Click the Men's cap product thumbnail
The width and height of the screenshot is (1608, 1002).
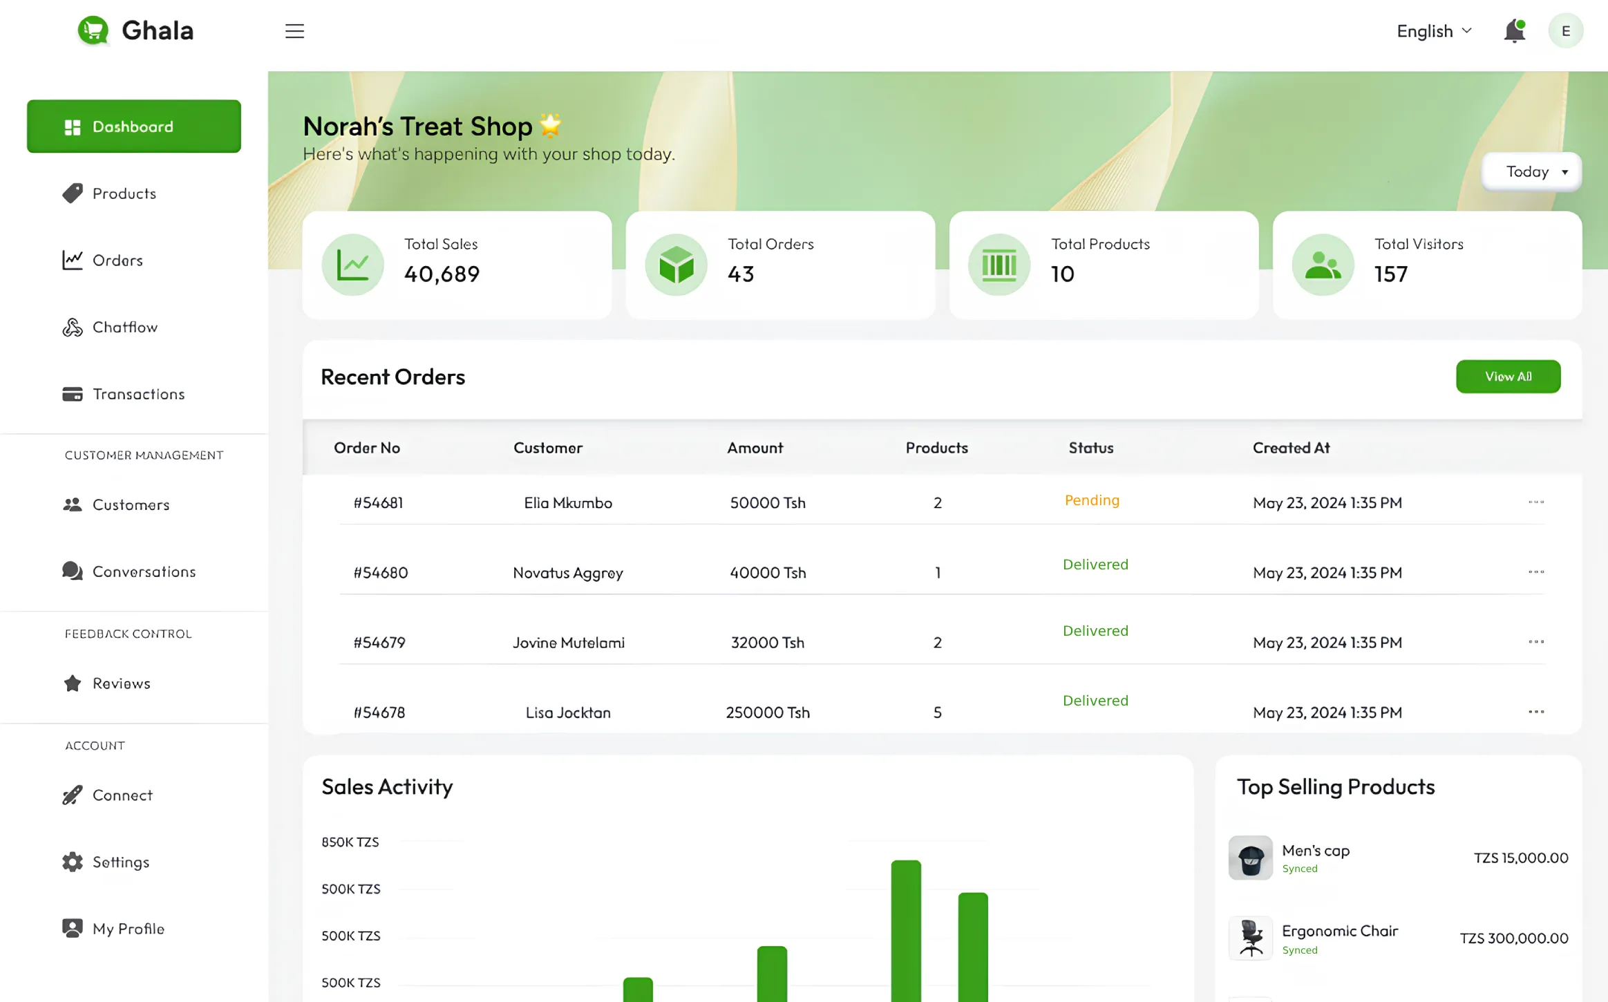click(x=1250, y=858)
